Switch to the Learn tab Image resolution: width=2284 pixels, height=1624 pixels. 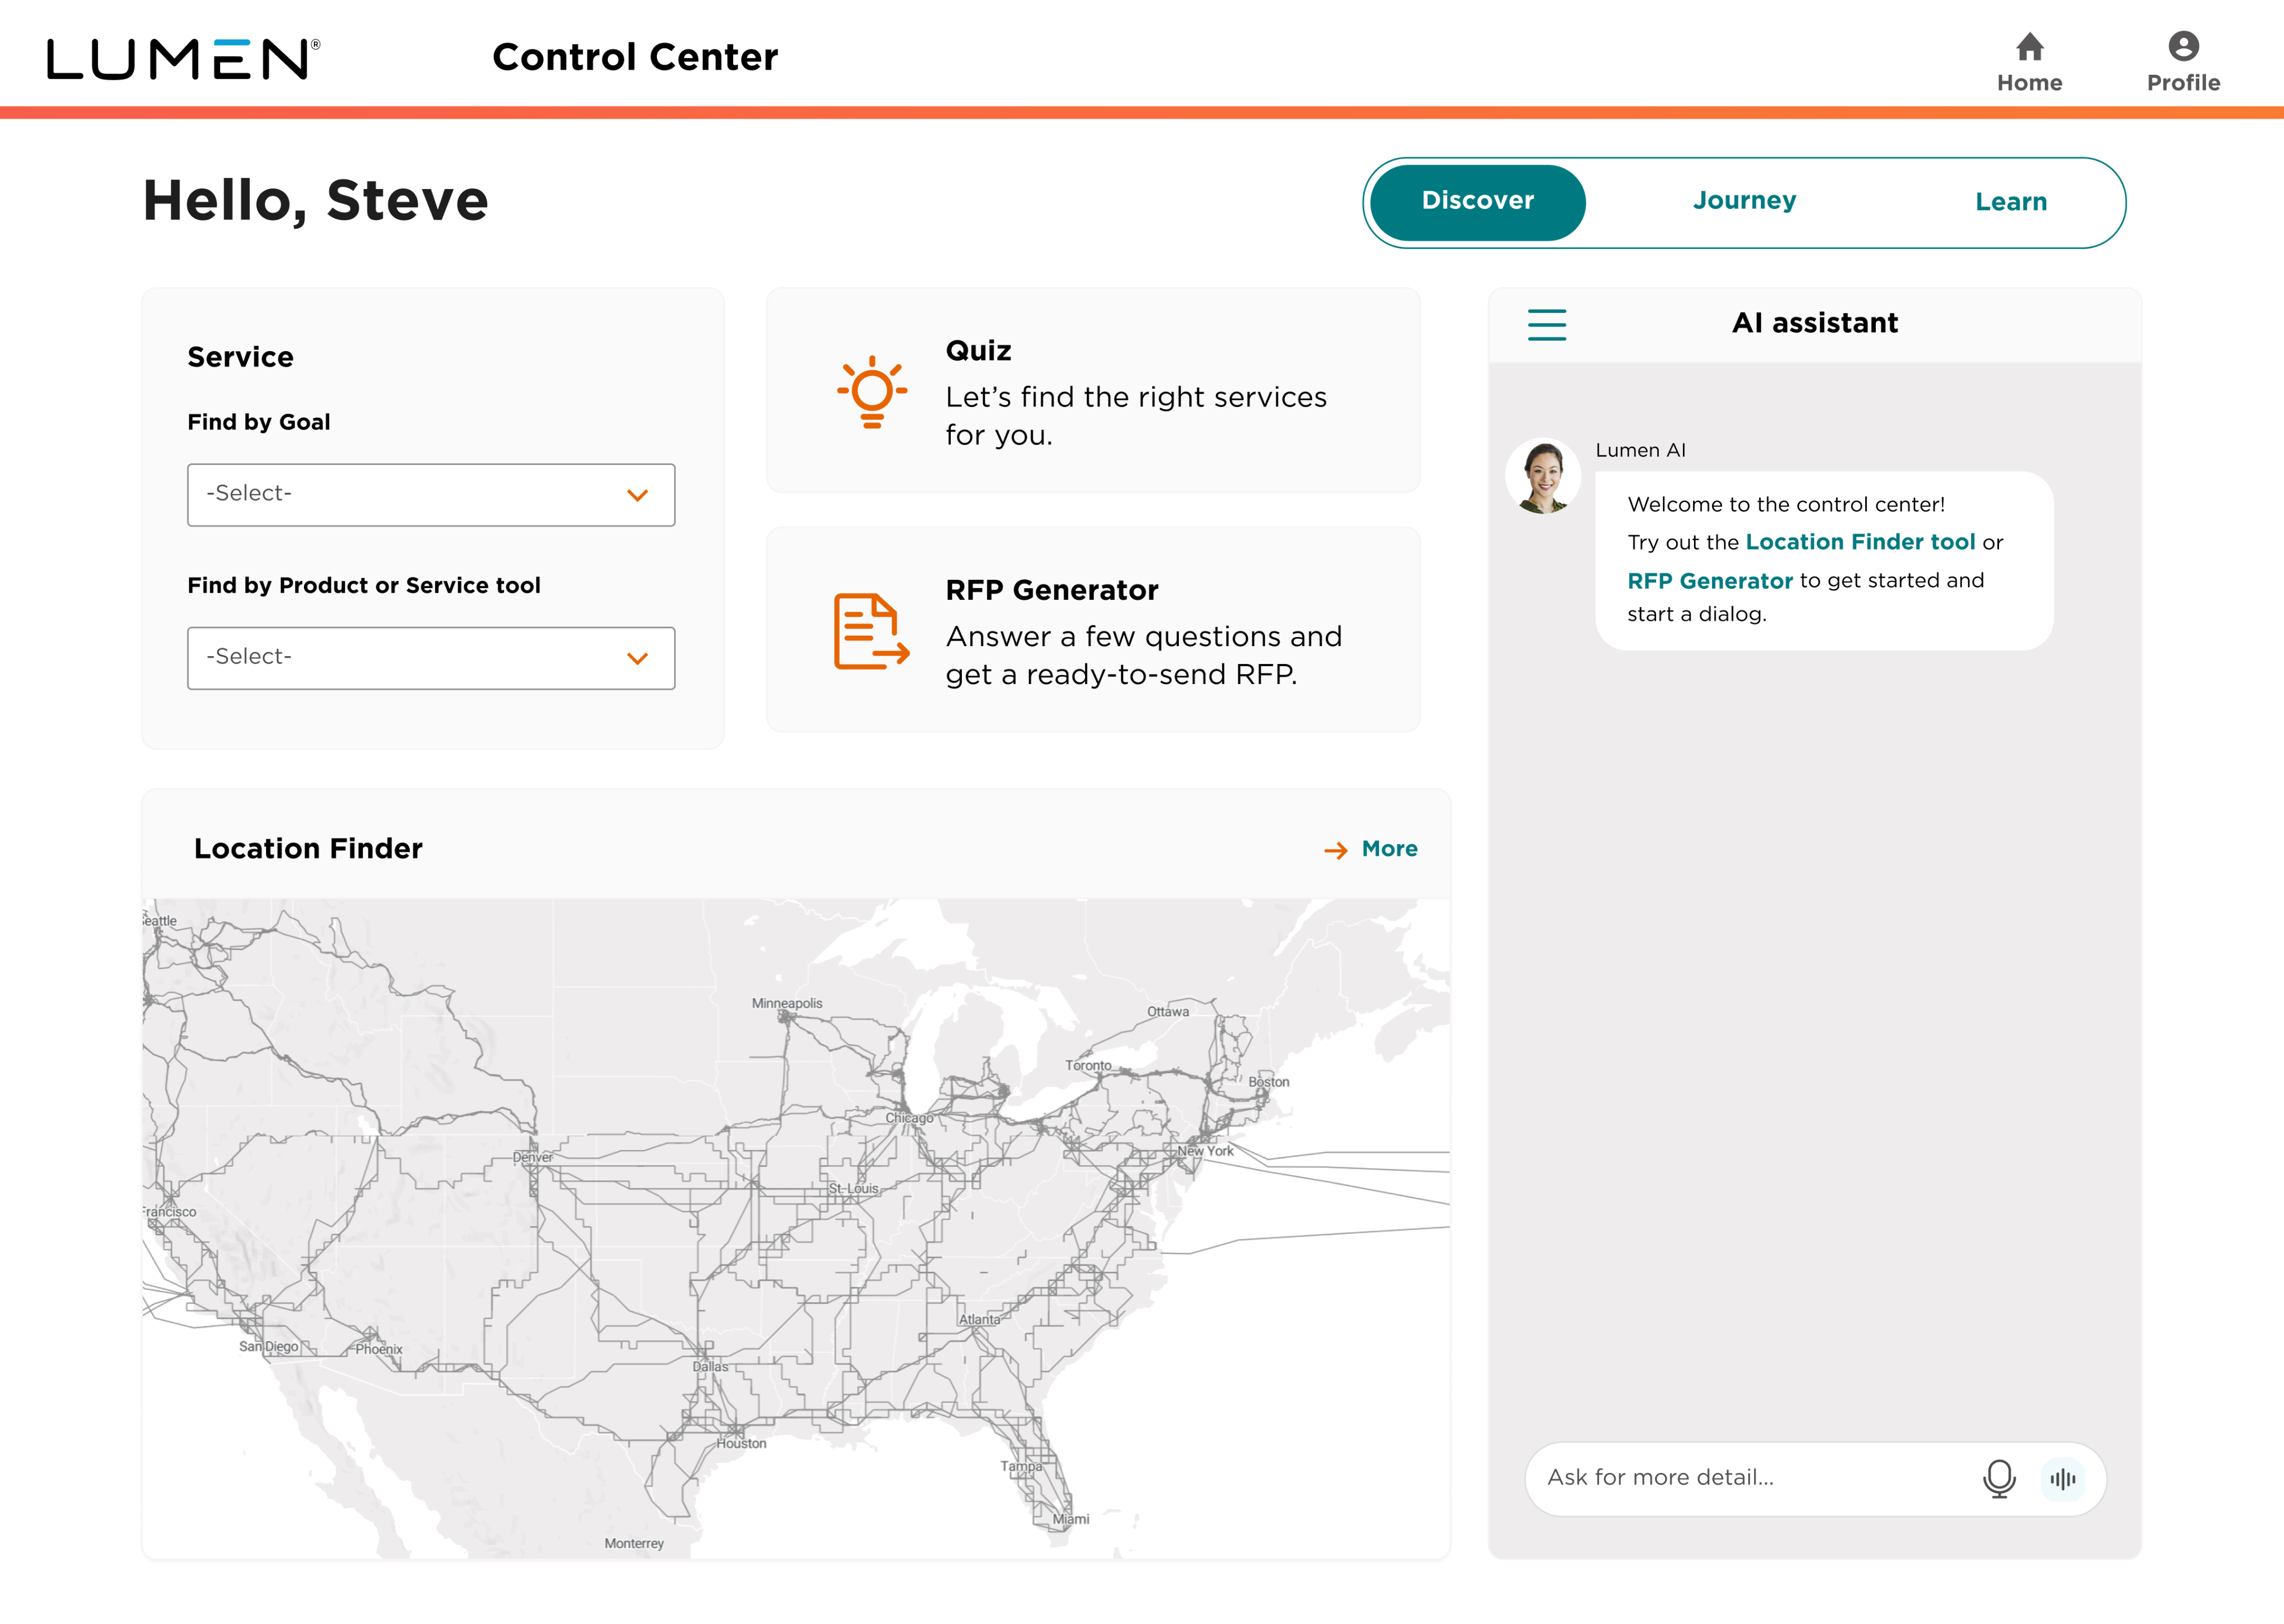click(2011, 202)
